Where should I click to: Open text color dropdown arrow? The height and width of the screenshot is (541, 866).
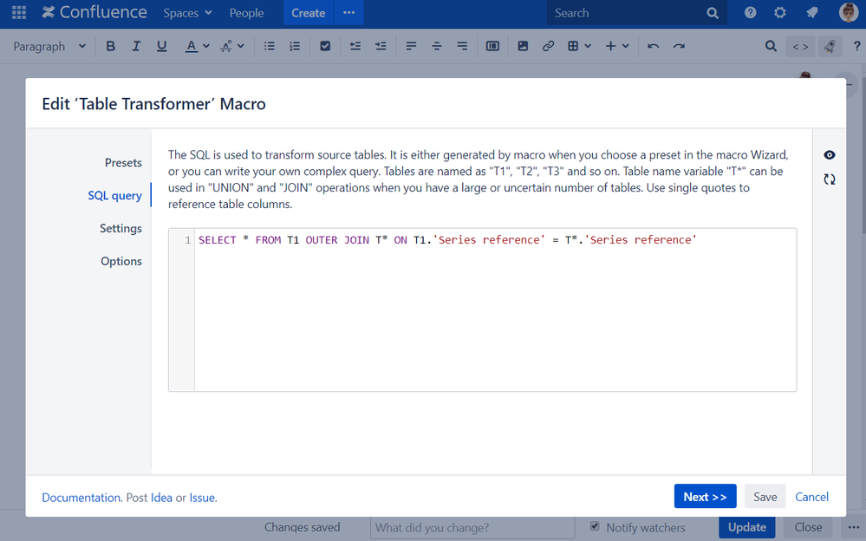[x=206, y=47]
